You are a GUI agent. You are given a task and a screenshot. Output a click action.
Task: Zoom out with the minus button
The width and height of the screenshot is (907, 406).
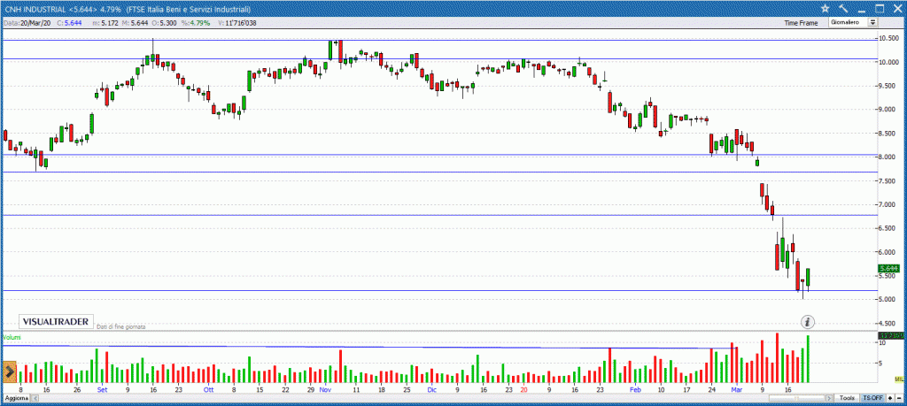900,399
